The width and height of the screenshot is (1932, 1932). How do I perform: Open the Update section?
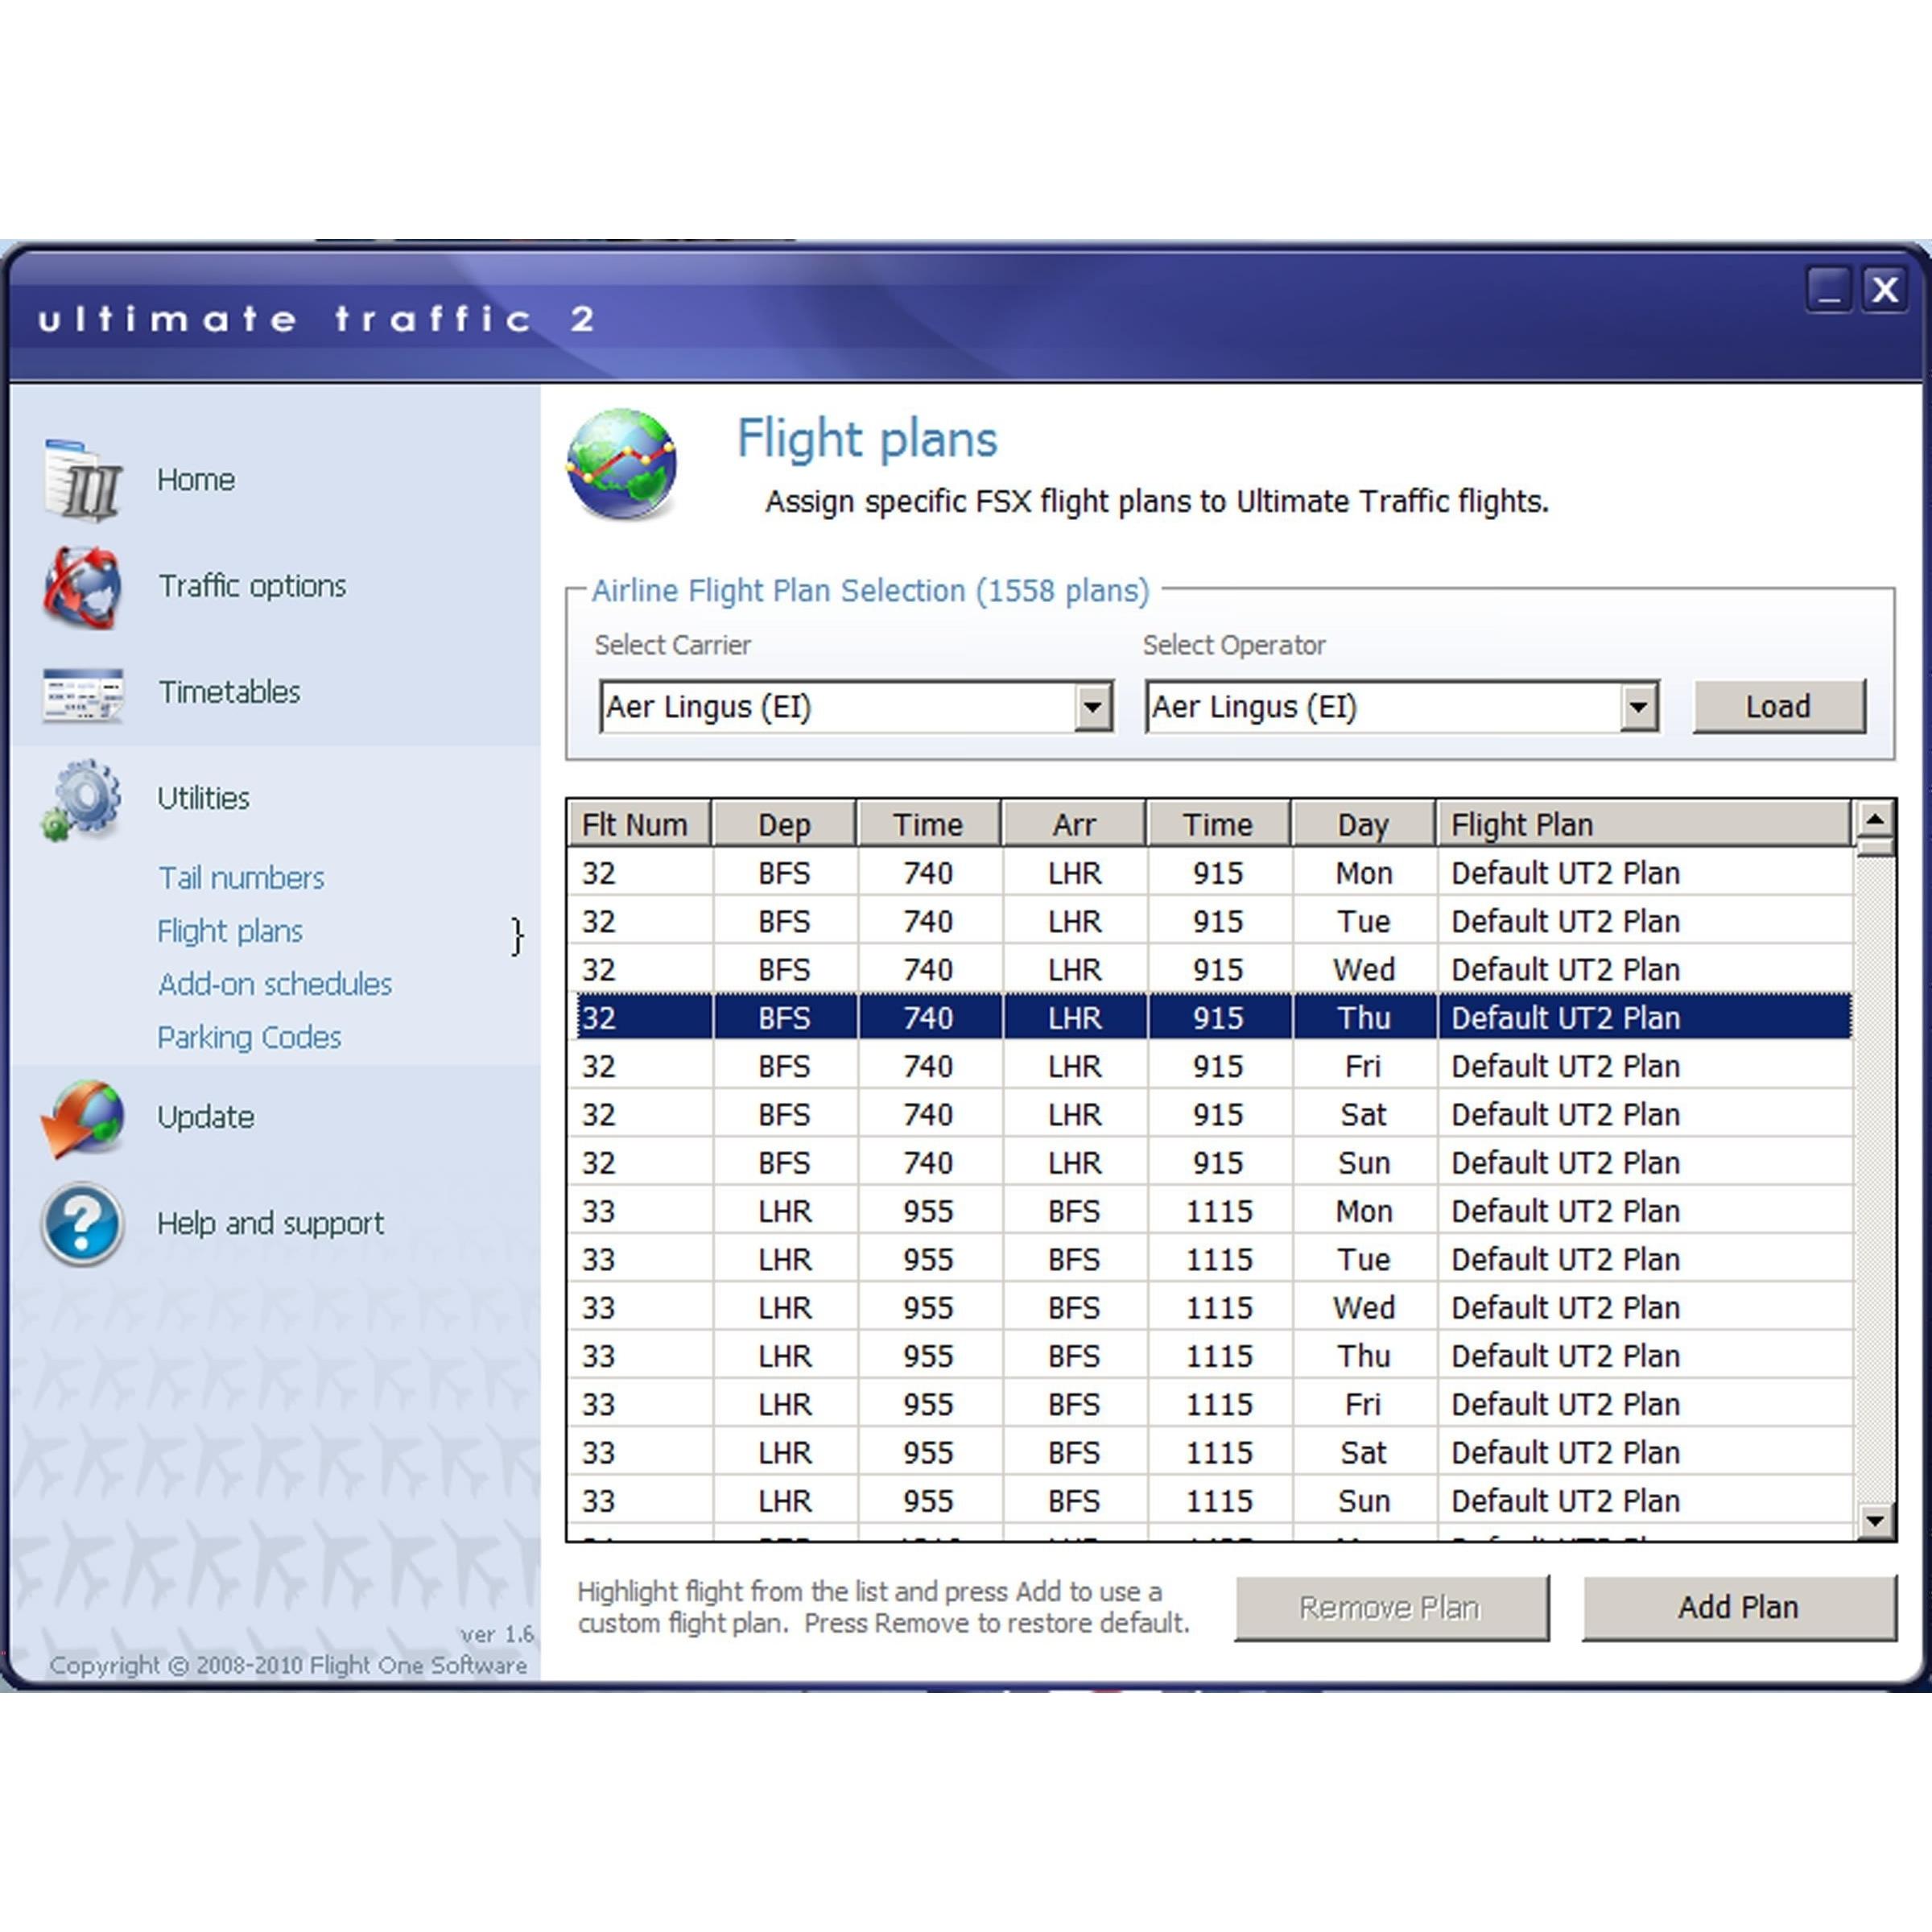206,1117
